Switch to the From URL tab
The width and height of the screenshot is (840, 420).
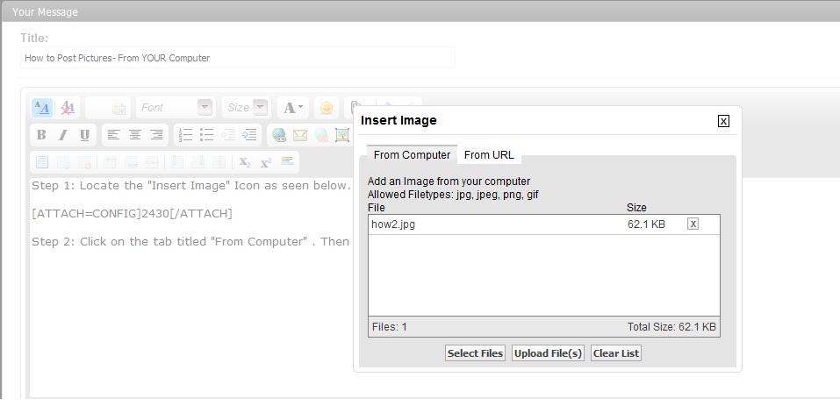coord(489,155)
